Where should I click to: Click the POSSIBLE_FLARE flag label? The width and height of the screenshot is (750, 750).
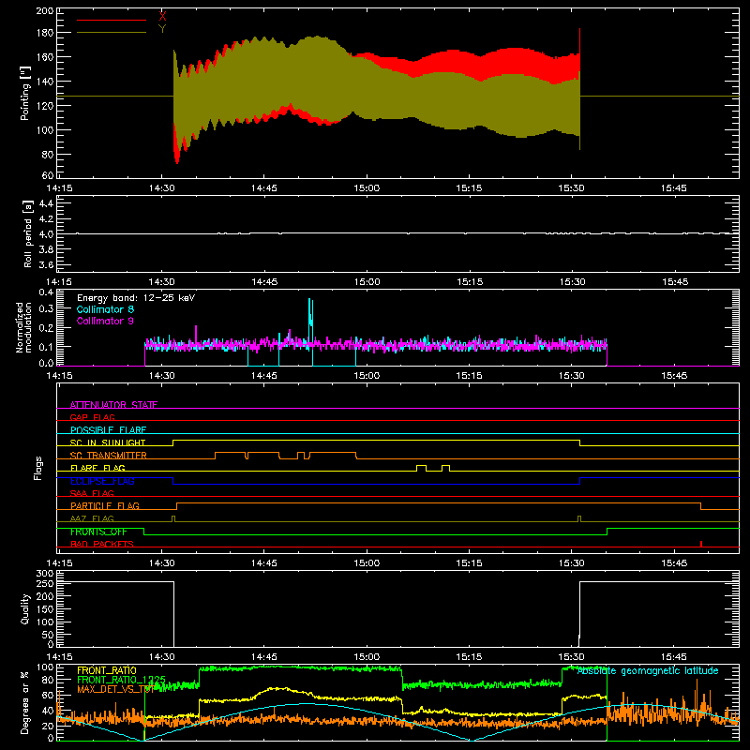point(108,430)
